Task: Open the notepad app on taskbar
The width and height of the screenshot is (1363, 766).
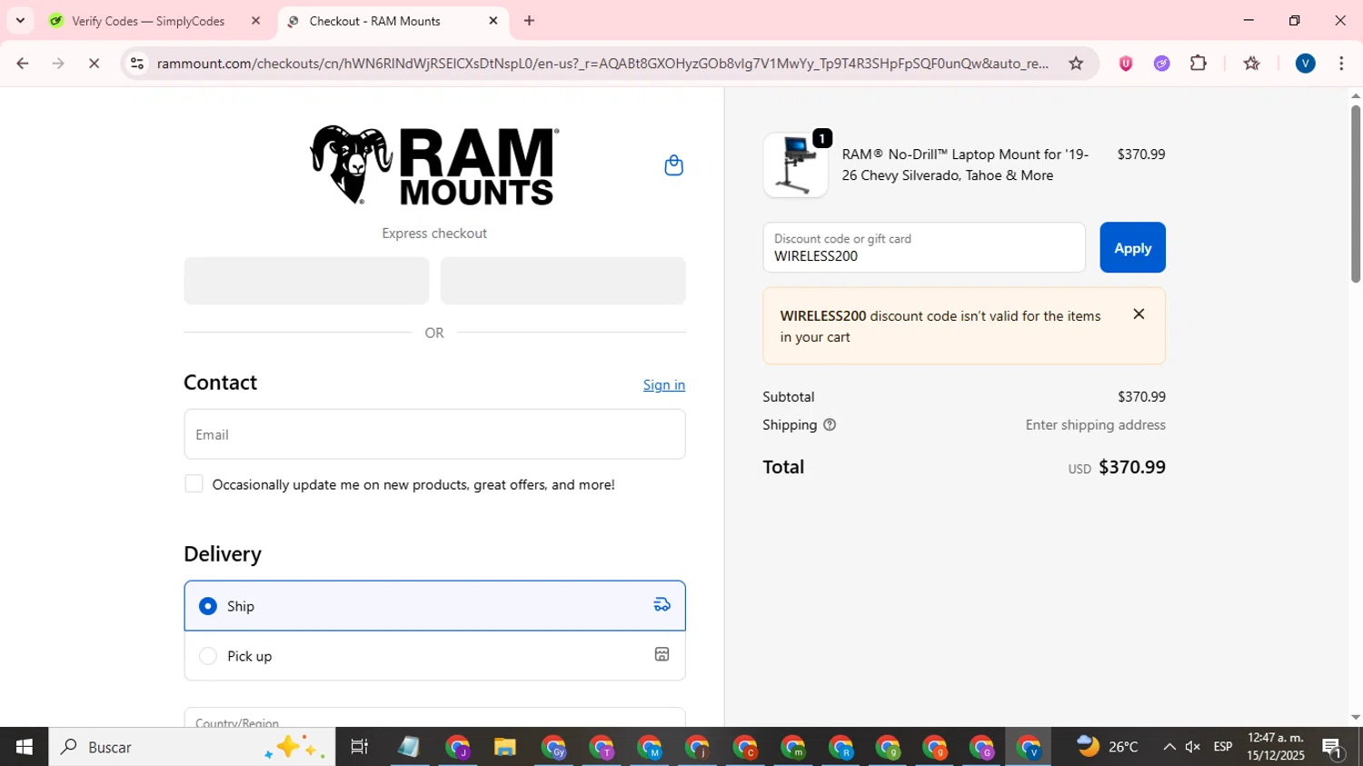Action: [x=409, y=747]
